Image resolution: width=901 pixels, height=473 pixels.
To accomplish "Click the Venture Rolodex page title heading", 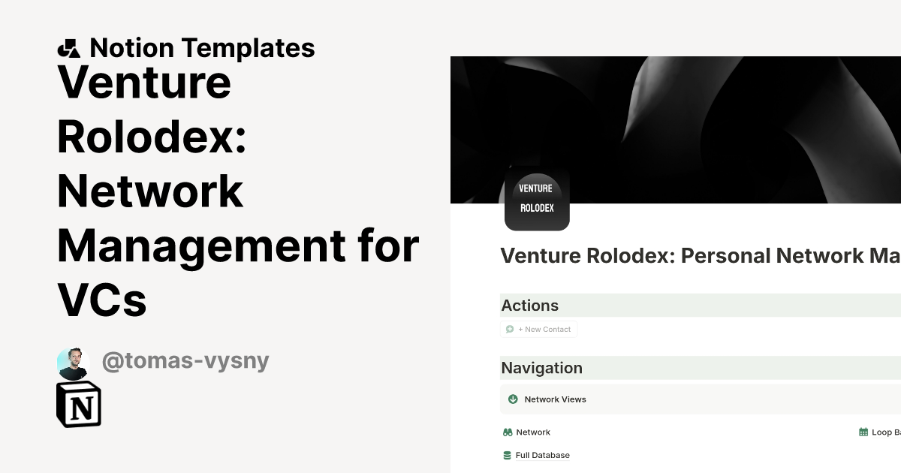I will pyautogui.click(x=699, y=255).
